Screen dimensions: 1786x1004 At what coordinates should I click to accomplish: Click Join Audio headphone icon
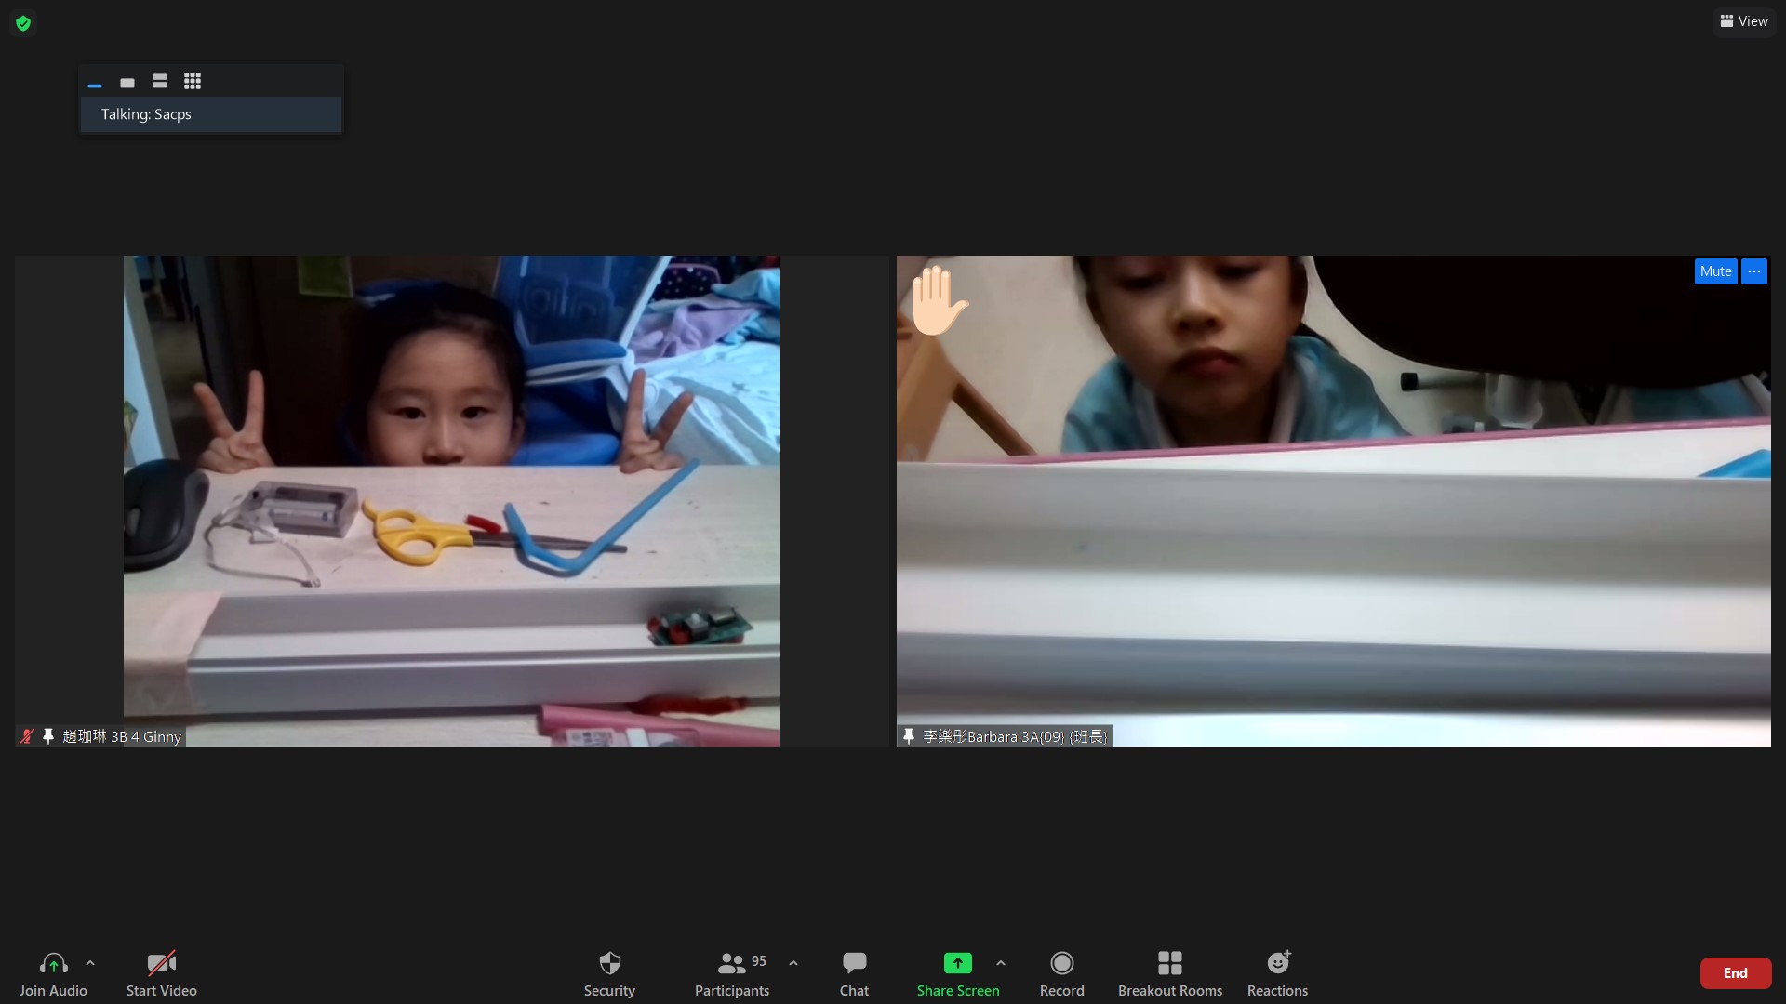click(x=53, y=963)
